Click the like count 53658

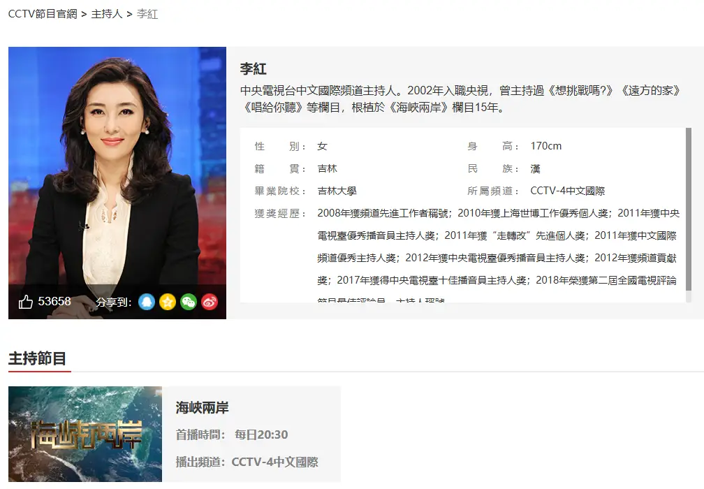pos(54,301)
